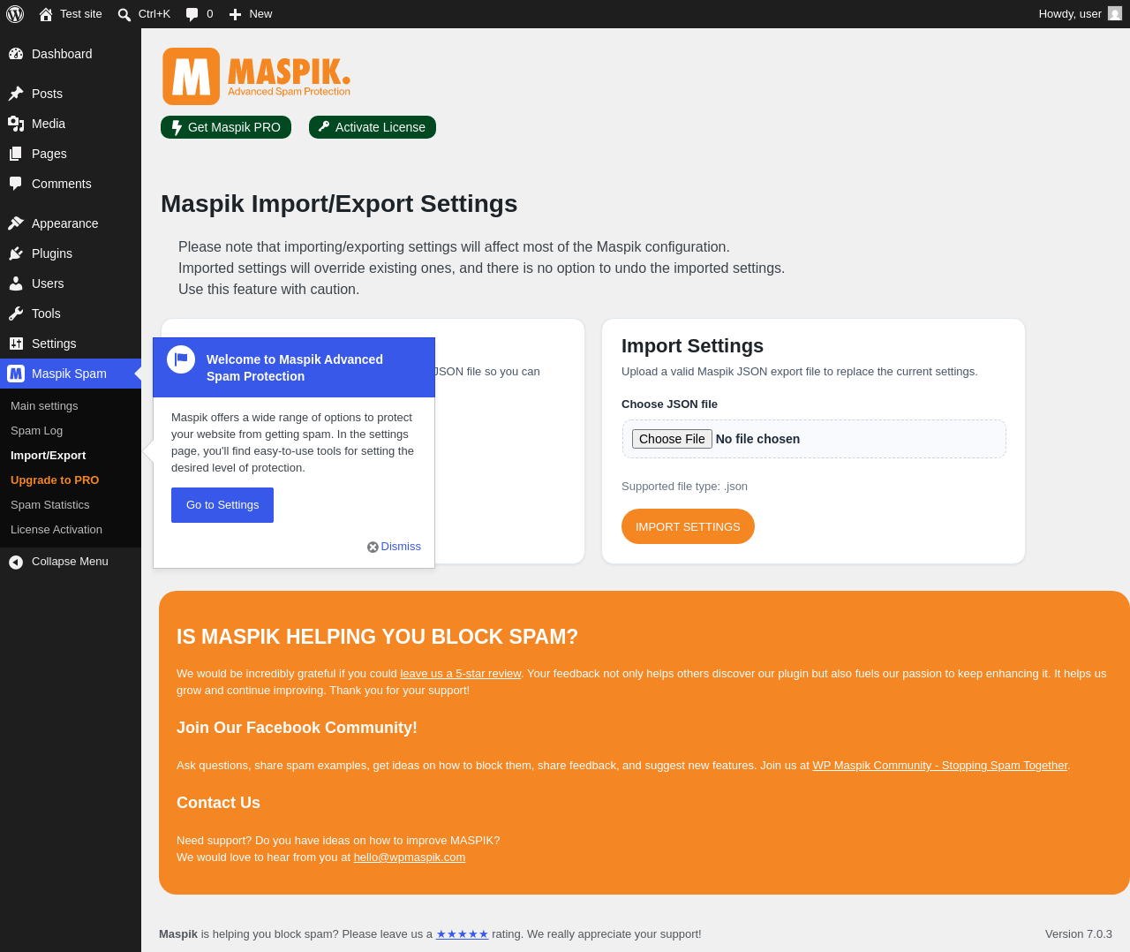Open the WordPress logo menu

(x=15, y=14)
